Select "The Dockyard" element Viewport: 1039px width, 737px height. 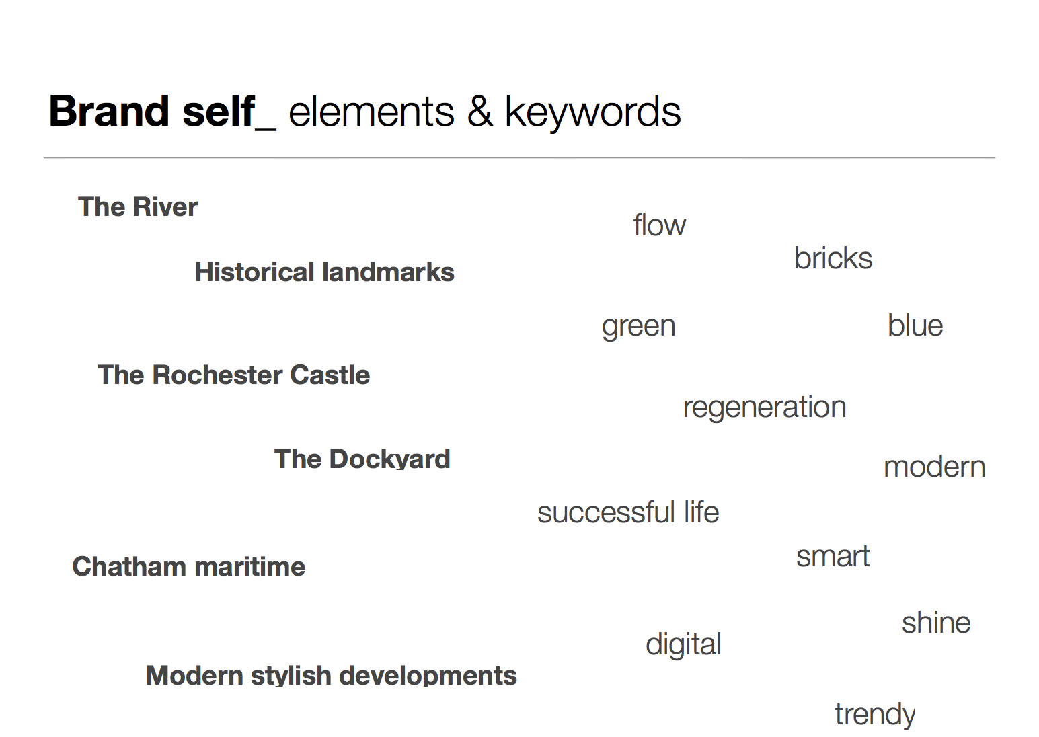click(x=362, y=459)
